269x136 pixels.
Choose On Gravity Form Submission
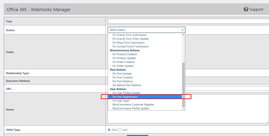[129, 35]
